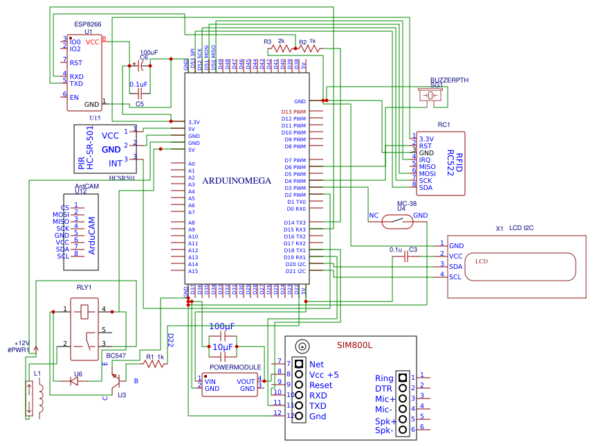Image resolution: width=593 pixels, height=447 pixels.
Task: Click the Reset label on SIM800L
Action: point(320,385)
